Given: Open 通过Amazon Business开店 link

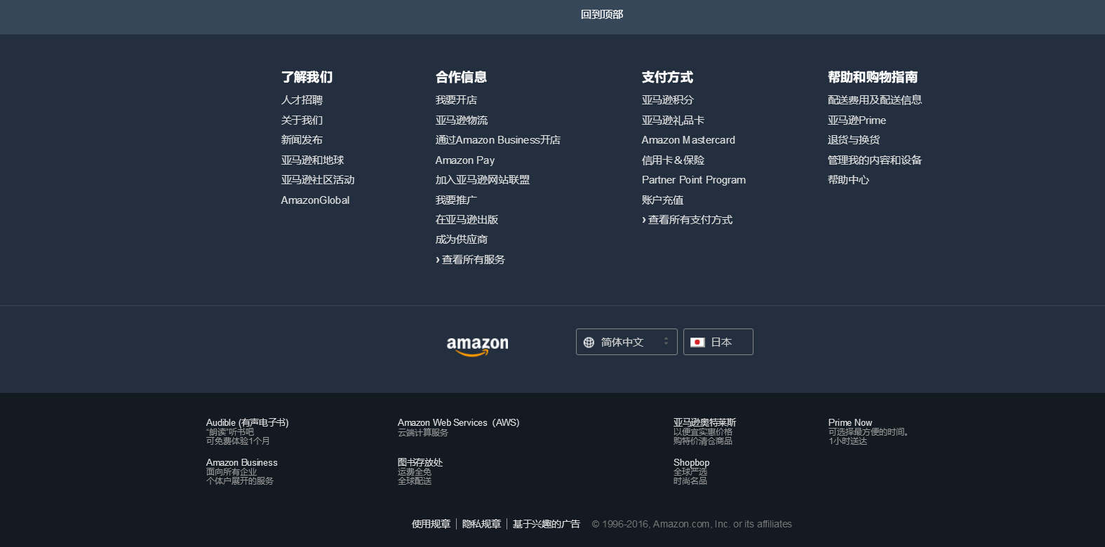Looking at the screenshot, I should pyautogui.click(x=498, y=140).
